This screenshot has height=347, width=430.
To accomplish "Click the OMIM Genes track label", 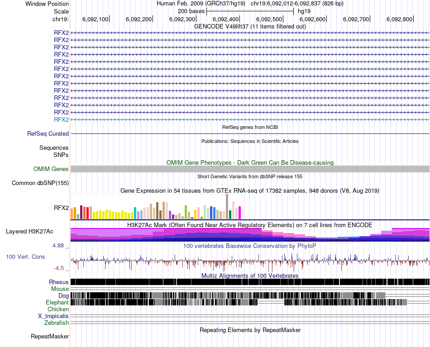I will click(x=51, y=169).
